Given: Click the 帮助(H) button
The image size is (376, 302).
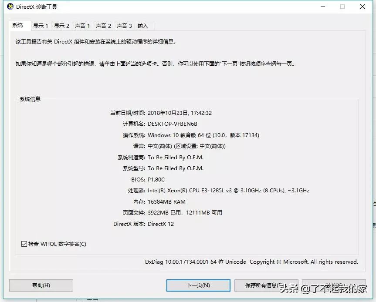Looking at the screenshot, I should pyautogui.click(x=41, y=285).
